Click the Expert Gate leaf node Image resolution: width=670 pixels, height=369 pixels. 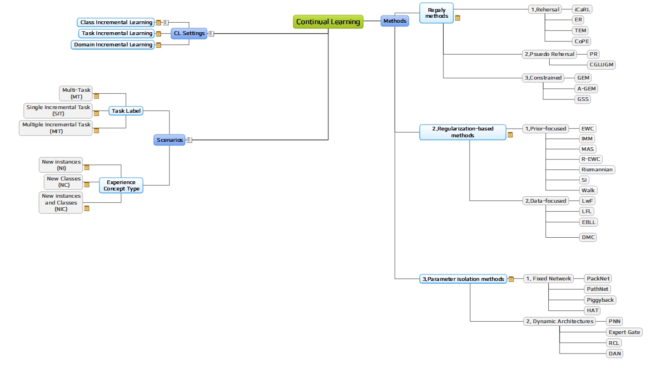pos(625,332)
